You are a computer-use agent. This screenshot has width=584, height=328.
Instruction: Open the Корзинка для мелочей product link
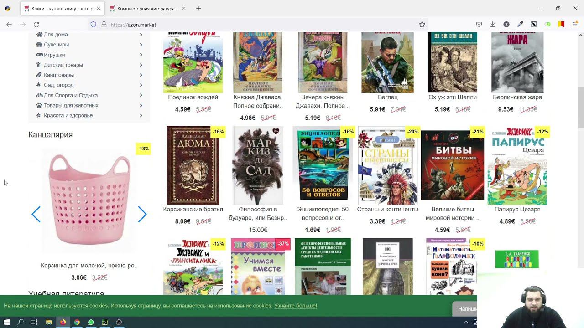pos(89,265)
